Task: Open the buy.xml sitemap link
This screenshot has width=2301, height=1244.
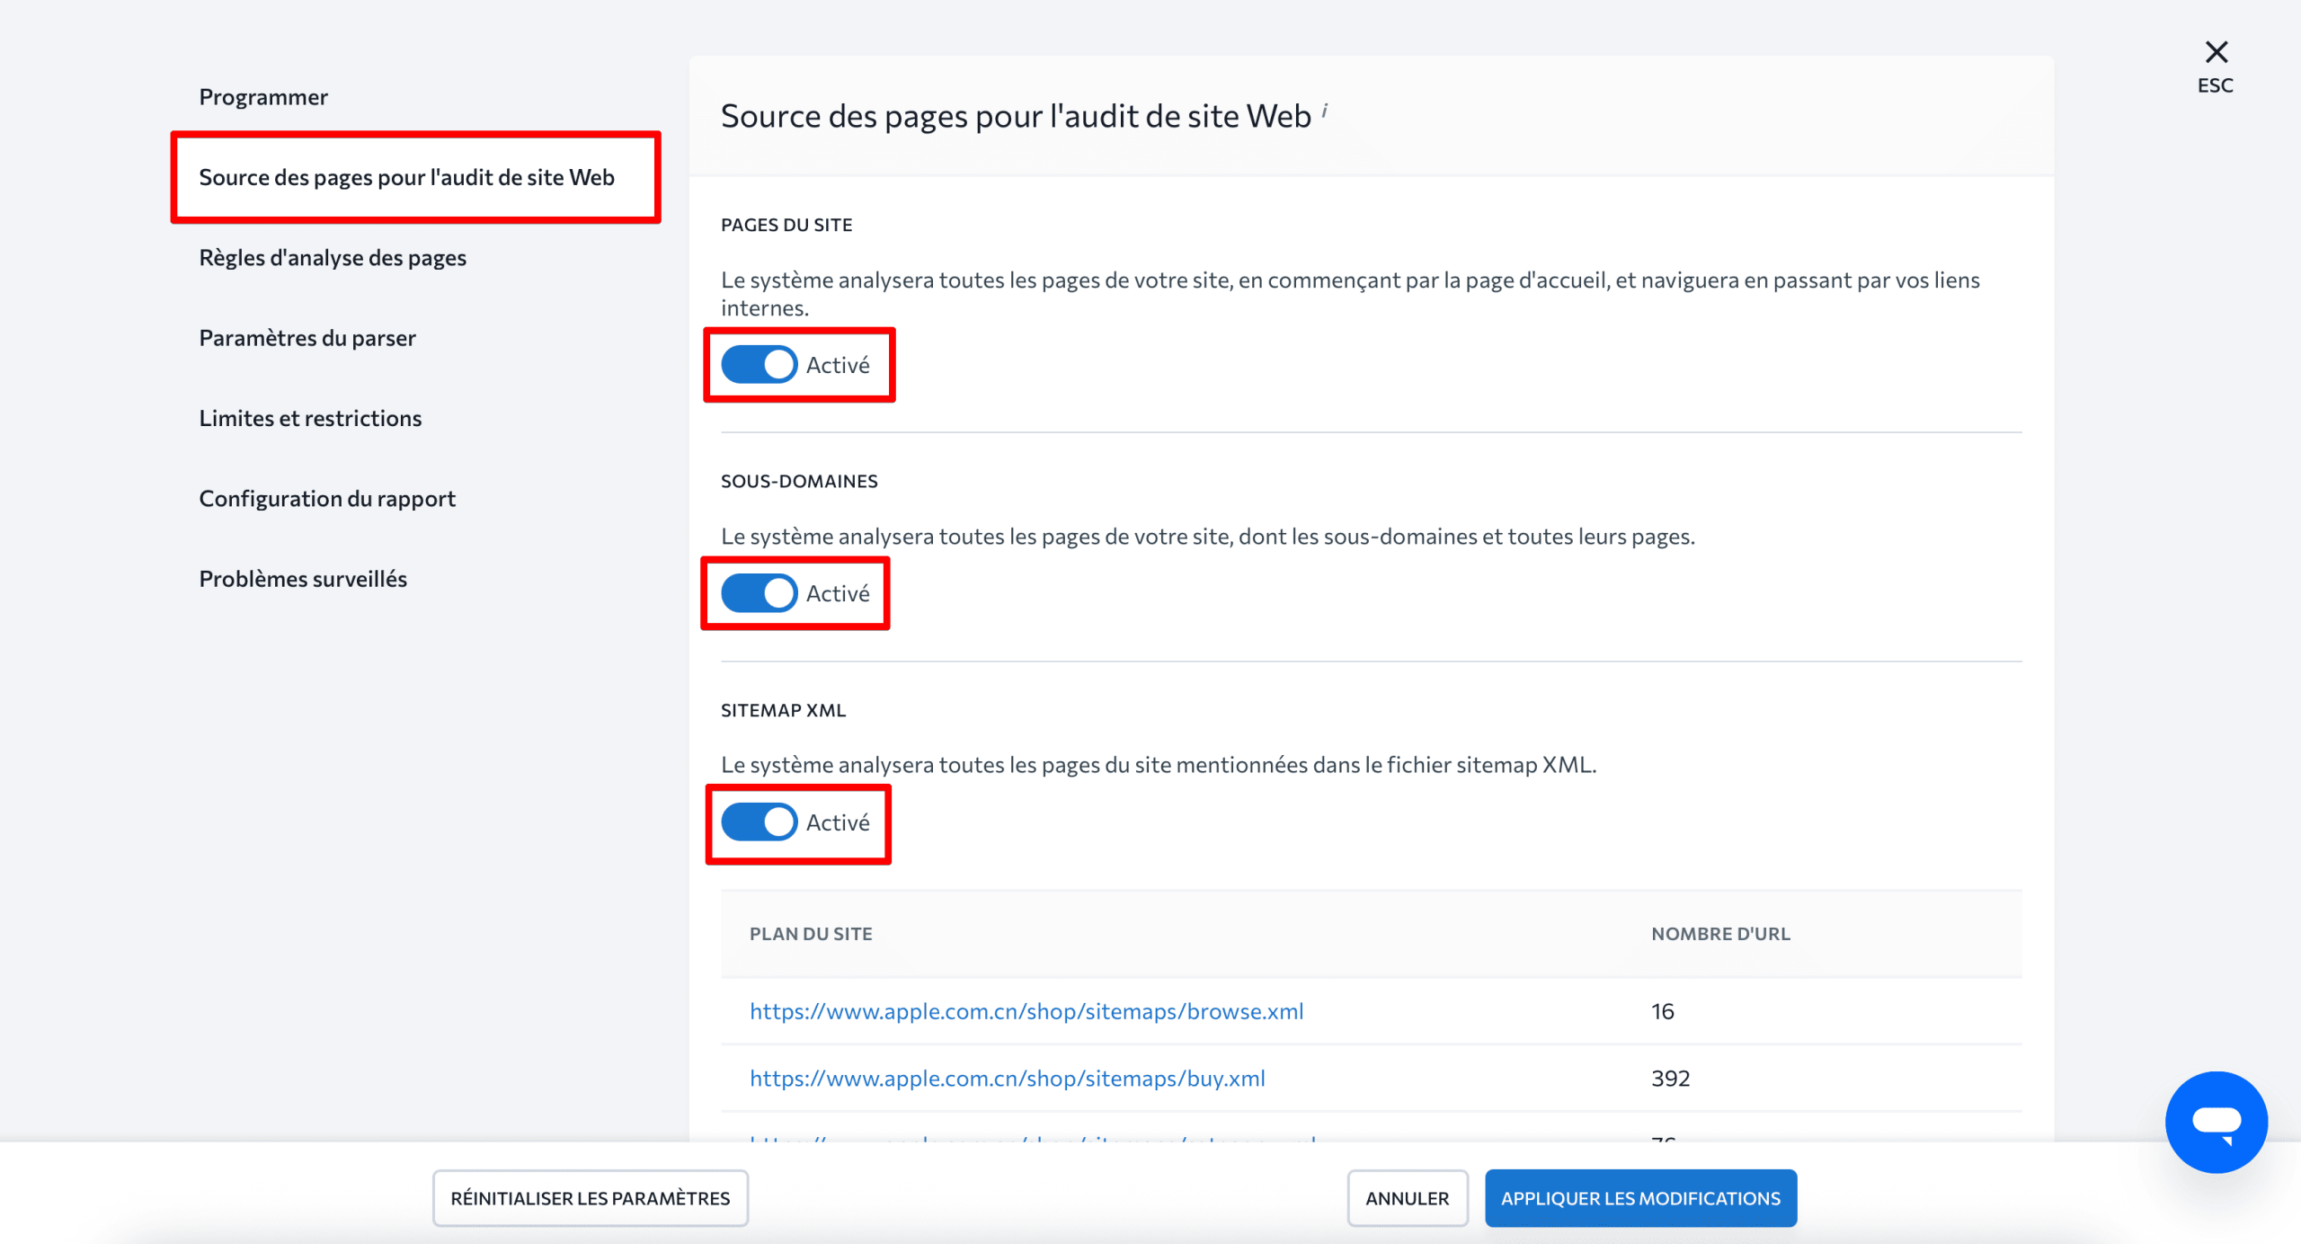Action: tap(1007, 1078)
